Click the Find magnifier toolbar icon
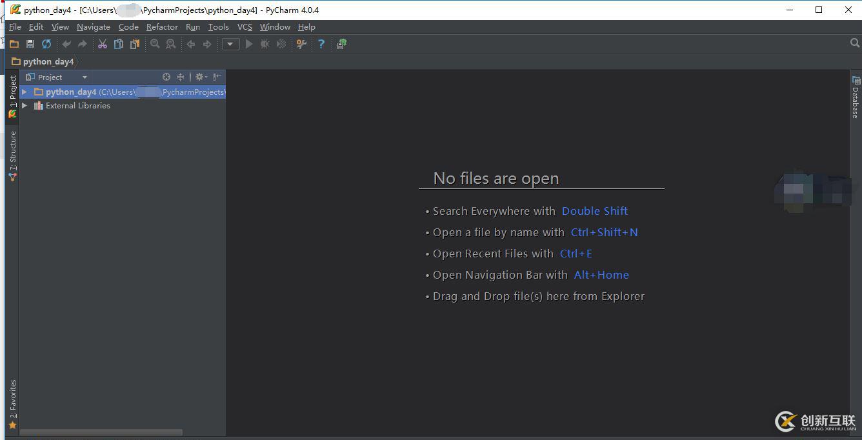Screen dimensions: 862x440 click(x=155, y=44)
